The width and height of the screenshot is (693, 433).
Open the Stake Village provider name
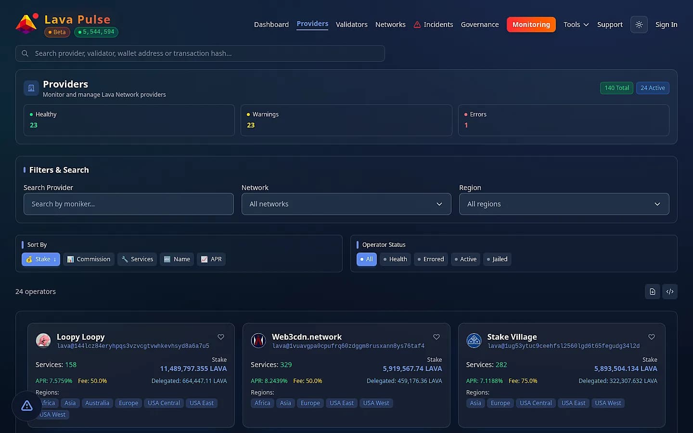(x=512, y=337)
